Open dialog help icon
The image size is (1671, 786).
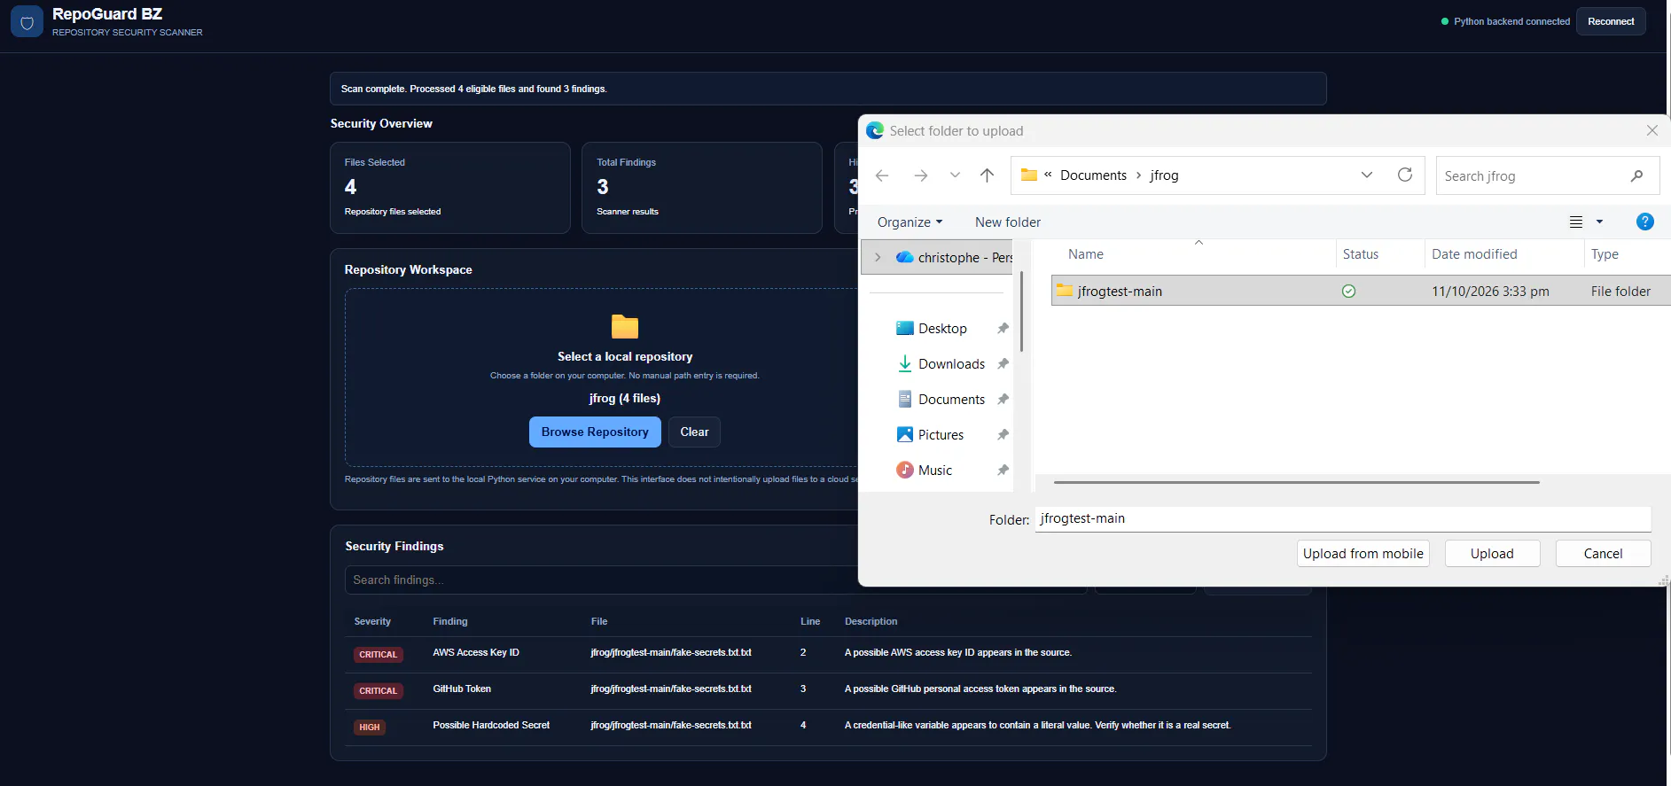point(1644,222)
